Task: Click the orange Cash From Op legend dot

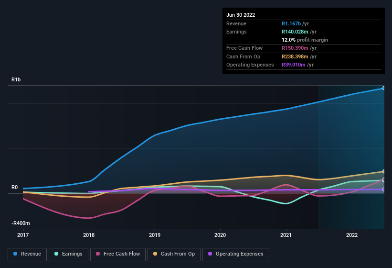Action: pyautogui.click(x=155, y=254)
